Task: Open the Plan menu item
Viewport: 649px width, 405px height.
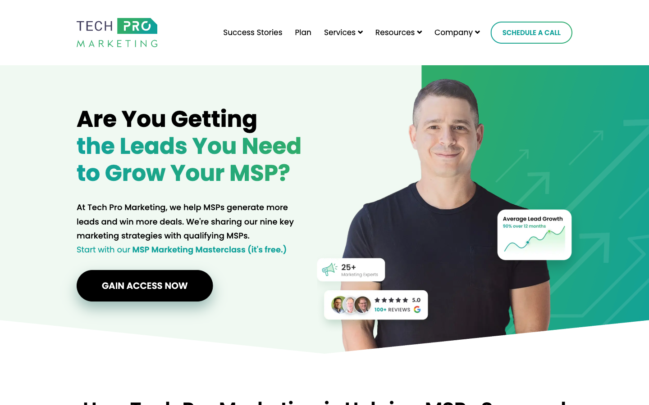Action: [303, 32]
